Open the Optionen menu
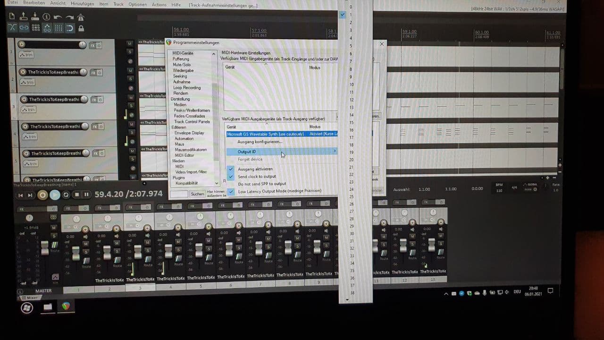The width and height of the screenshot is (604, 340). click(x=137, y=5)
